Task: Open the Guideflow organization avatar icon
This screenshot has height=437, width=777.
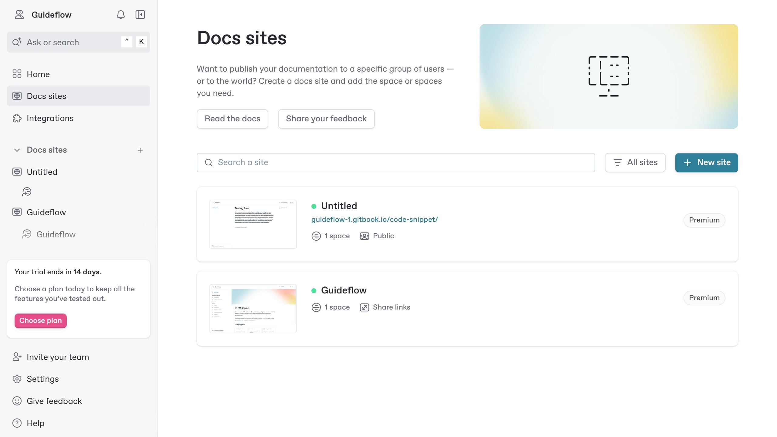Action: pyautogui.click(x=19, y=15)
